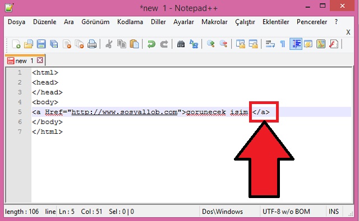This screenshot has width=359, height=221.
Task: Click the word "gorunecek" in line 5
Action: tap(206, 112)
